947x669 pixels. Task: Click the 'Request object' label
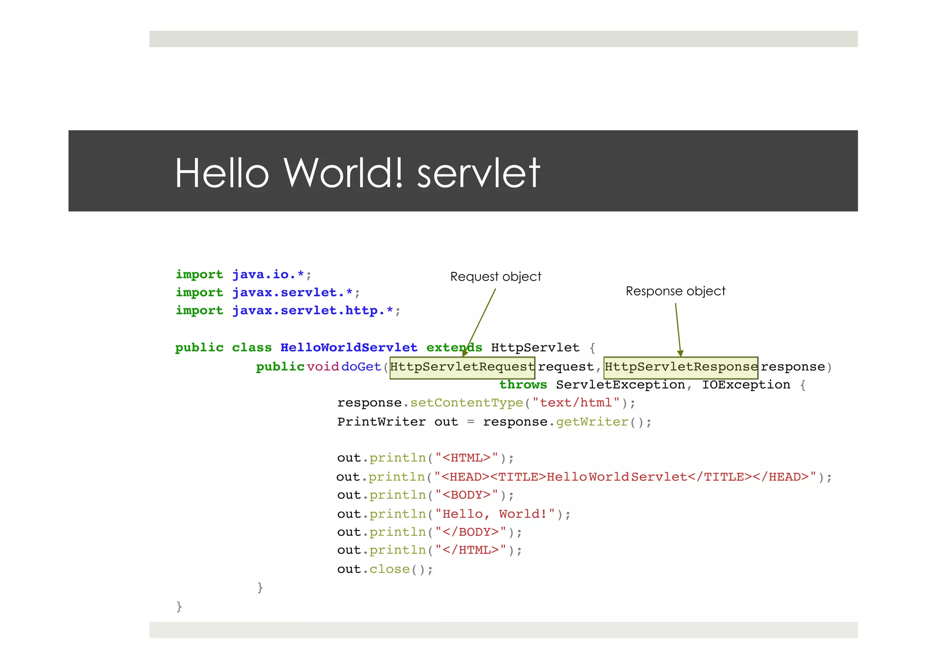pyautogui.click(x=495, y=276)
